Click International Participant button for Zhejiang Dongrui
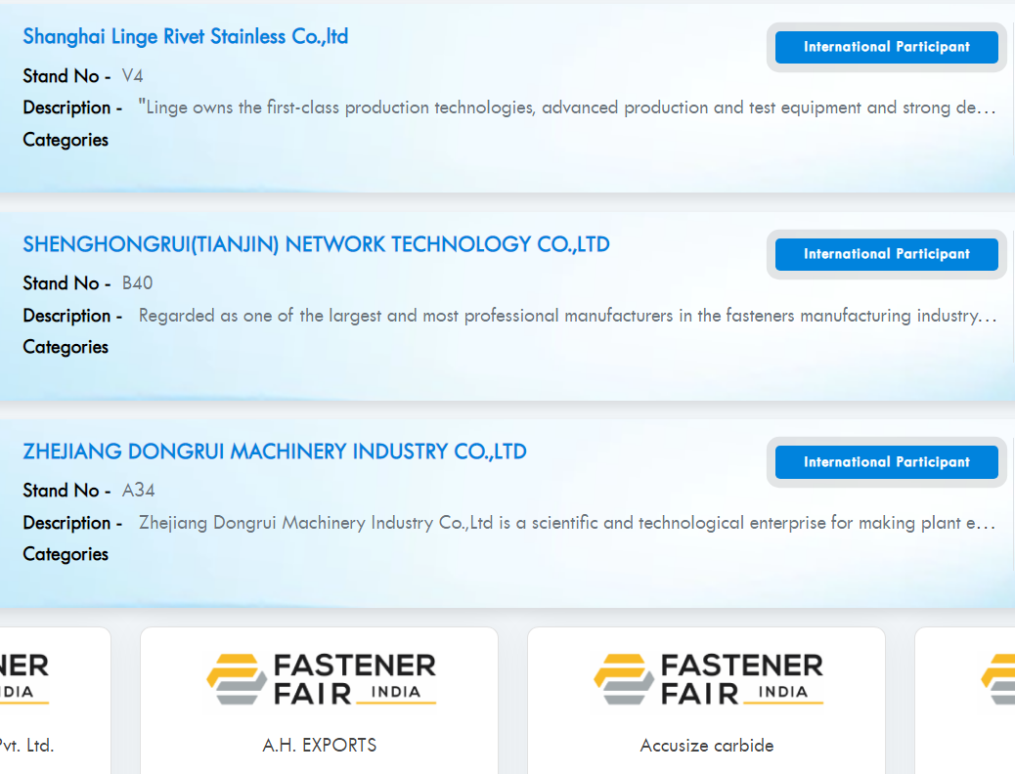 click(886, 462)
